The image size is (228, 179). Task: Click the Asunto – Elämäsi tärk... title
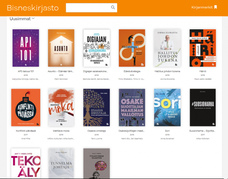point(61,71)
